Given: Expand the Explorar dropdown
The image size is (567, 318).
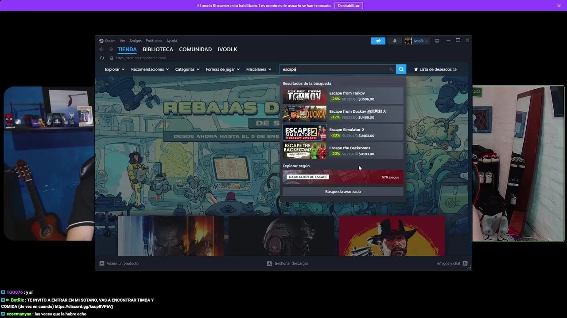Looking at the screenshot, I should (114, 69).
